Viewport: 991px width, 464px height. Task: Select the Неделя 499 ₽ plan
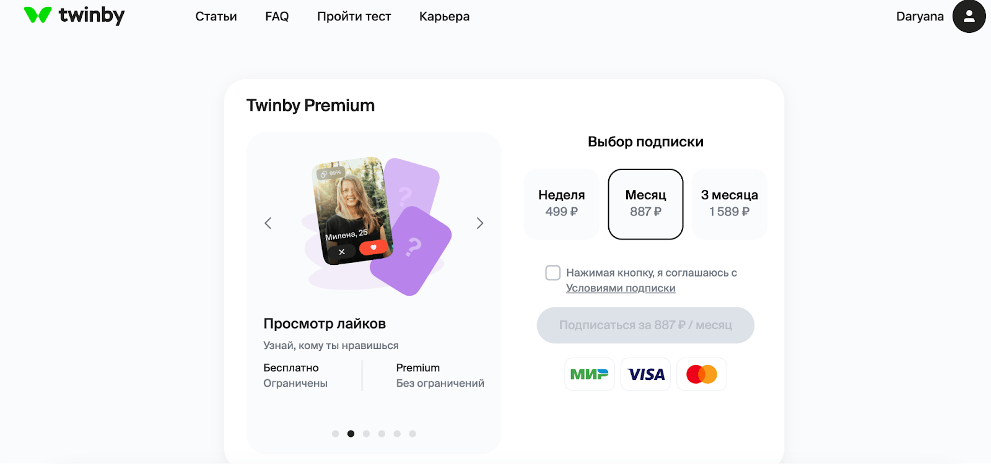tap(561, 204)
